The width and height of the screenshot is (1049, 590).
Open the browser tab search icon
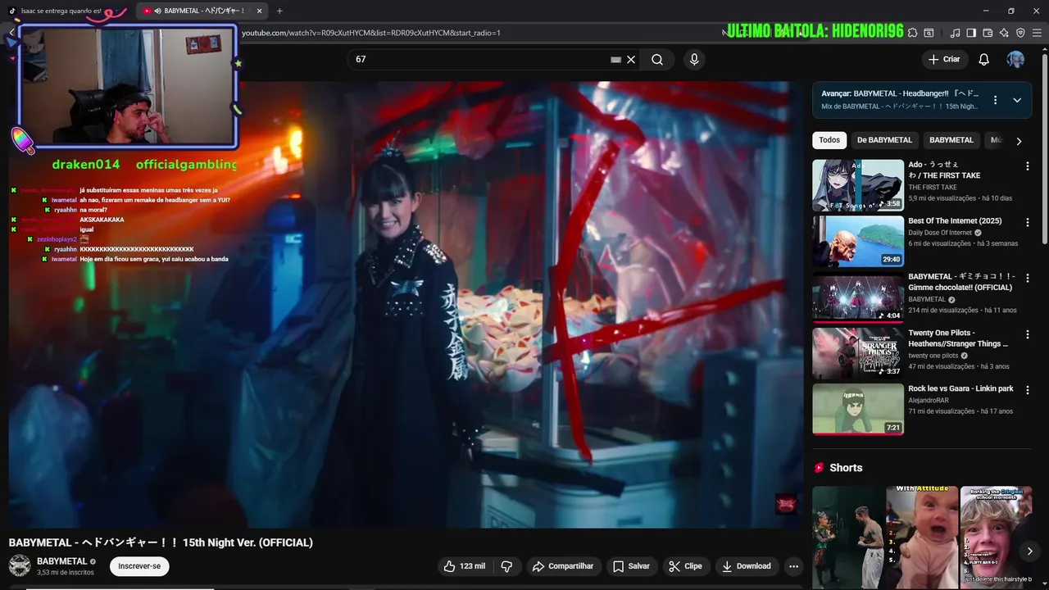point(929,33)
